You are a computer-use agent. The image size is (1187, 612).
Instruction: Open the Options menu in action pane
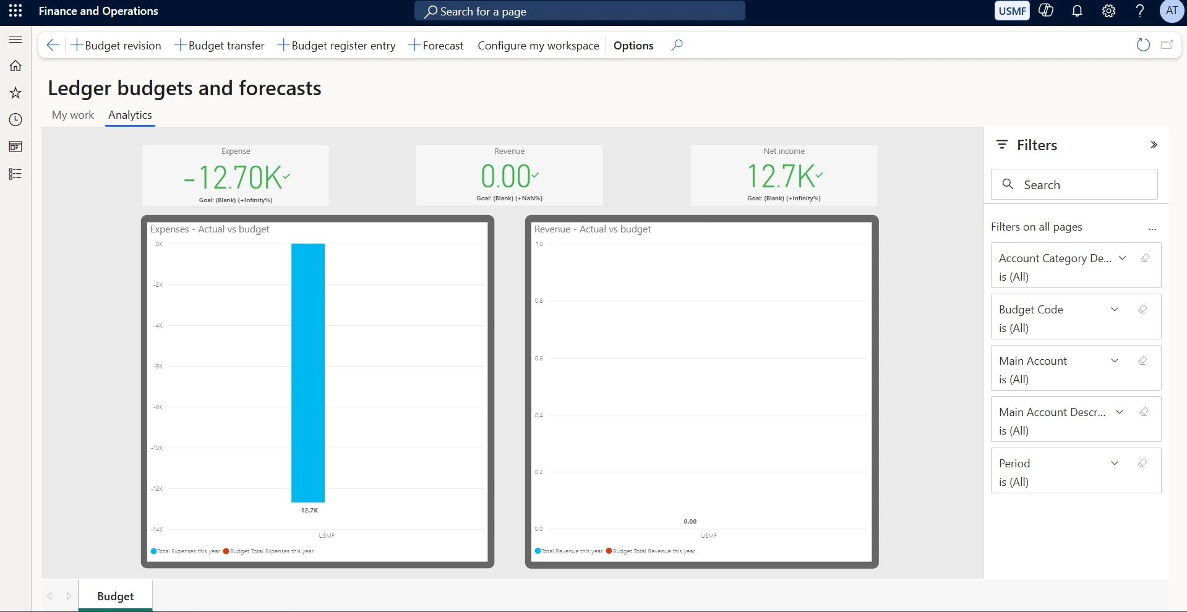pos(633,46)
